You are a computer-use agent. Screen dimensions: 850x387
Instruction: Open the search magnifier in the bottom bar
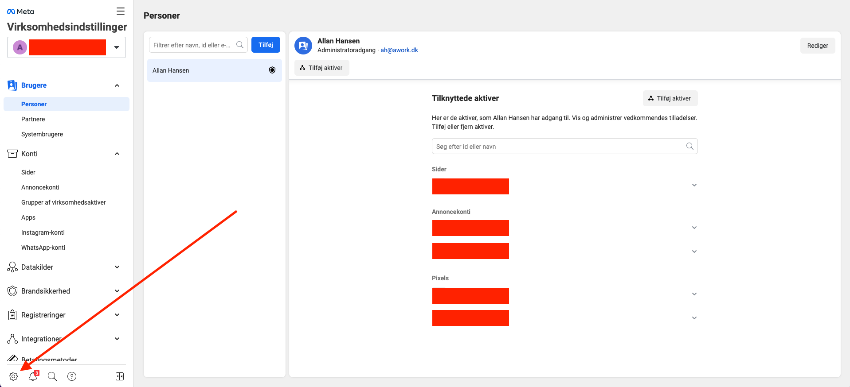52,376
